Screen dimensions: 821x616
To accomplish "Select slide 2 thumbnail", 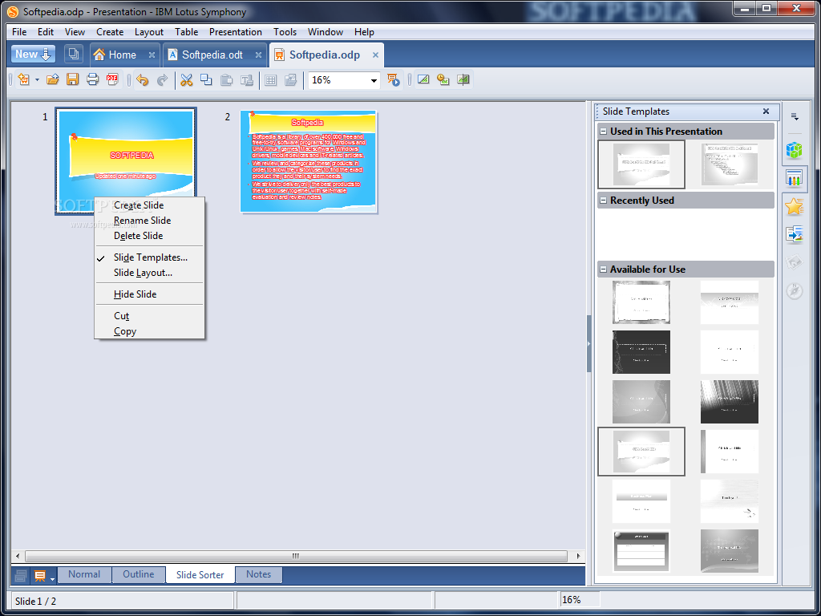I will pyautogui.click(x=309, y=162).
